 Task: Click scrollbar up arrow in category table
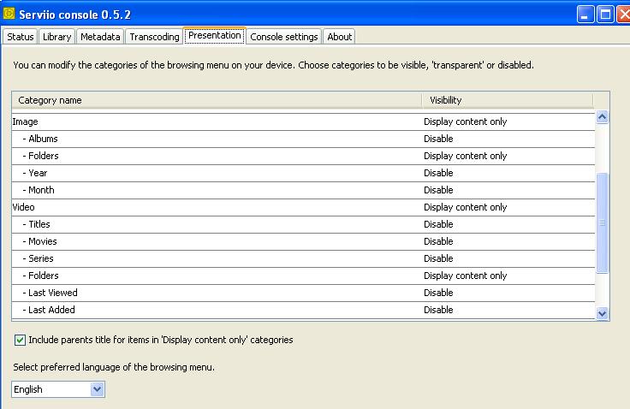(x=602, y=118)
